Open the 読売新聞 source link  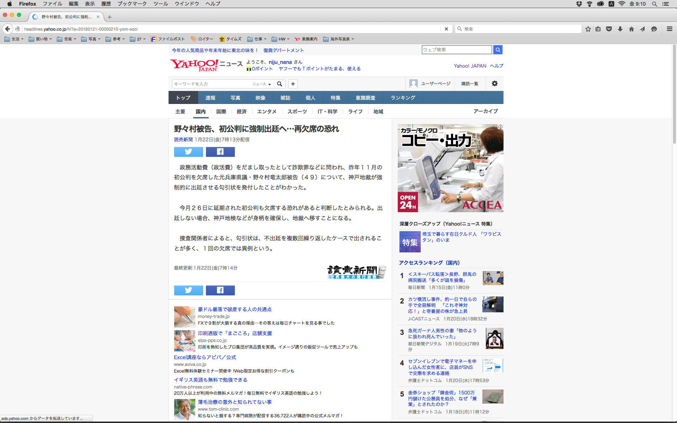click(x=183, y=140)
